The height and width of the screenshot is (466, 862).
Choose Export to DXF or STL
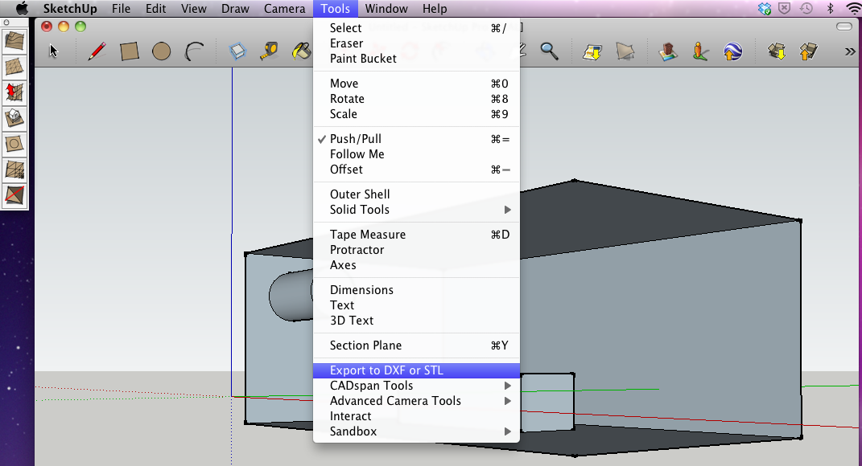point(416,370)
